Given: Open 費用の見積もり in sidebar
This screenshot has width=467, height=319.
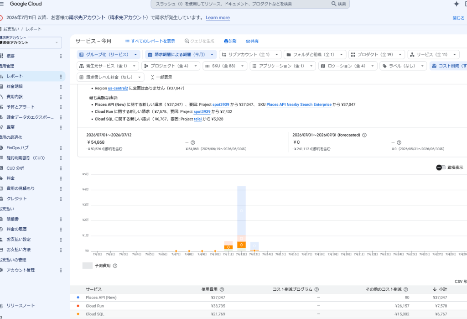Looking at the screenshot, I should coord(21,188).
